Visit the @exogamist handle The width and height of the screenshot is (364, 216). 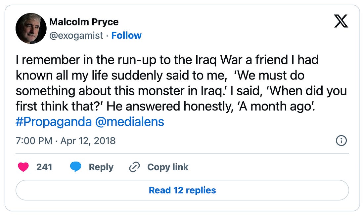point(76,35)
